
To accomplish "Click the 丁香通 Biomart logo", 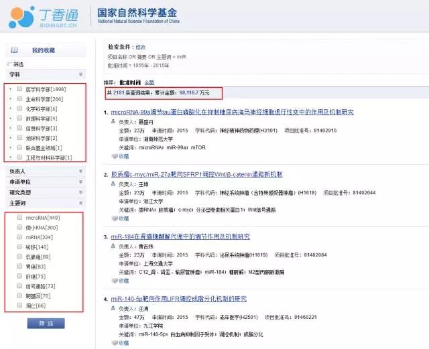I will (41, 17).
